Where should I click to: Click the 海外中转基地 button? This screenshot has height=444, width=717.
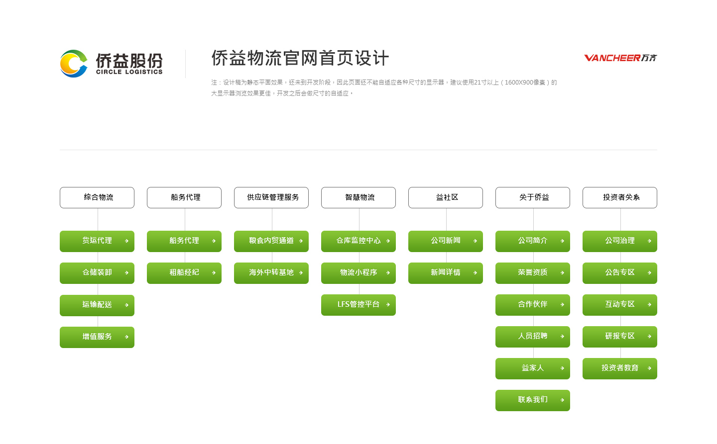tap(271, 273)
